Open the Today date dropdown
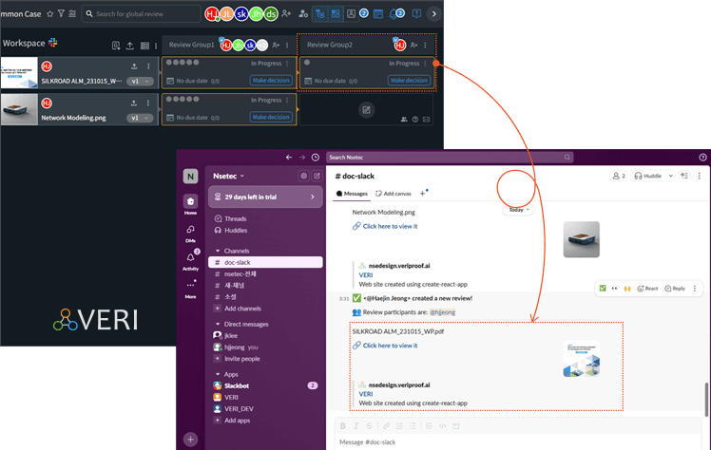711x450 pixels. point(519,209)
